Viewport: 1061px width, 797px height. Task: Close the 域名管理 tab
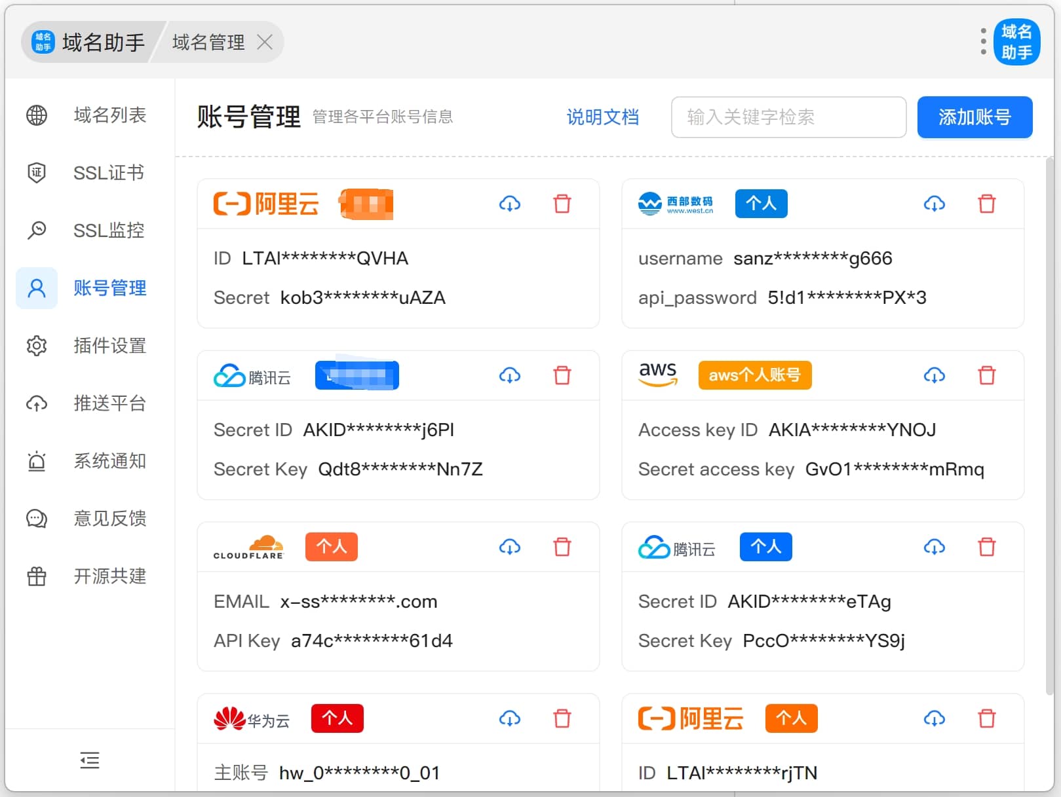click(x=265, y=43)
